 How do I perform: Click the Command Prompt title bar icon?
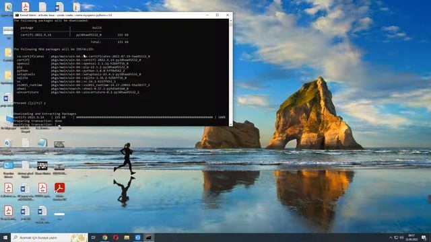click(17, 15)
